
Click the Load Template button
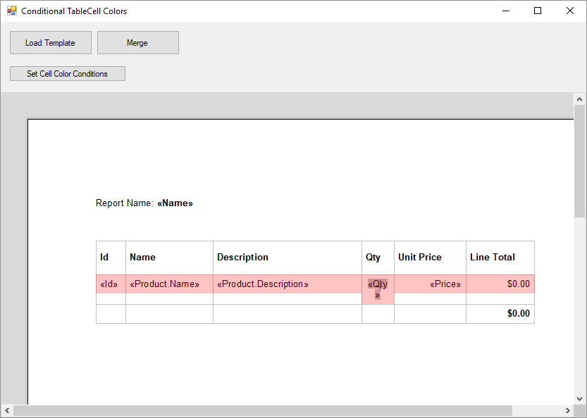[51, 43]
